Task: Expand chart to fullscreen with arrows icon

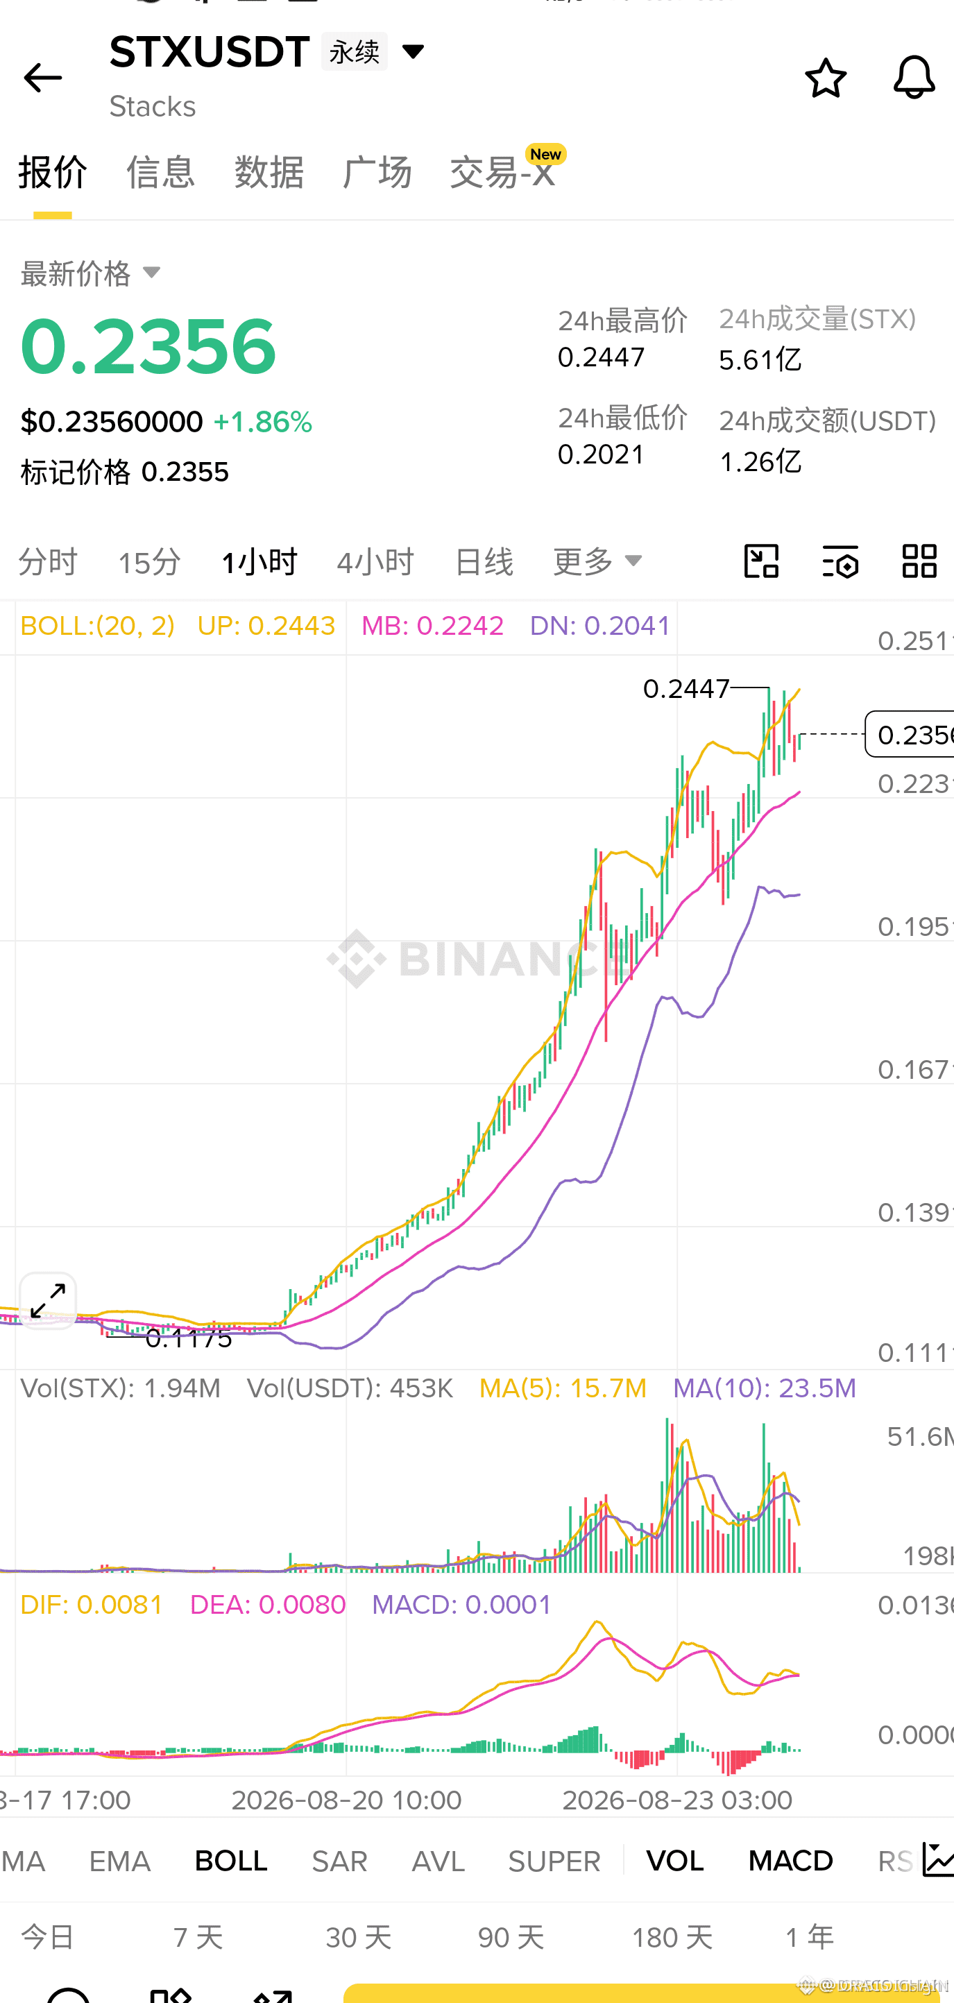Action: click(48, 1301)
